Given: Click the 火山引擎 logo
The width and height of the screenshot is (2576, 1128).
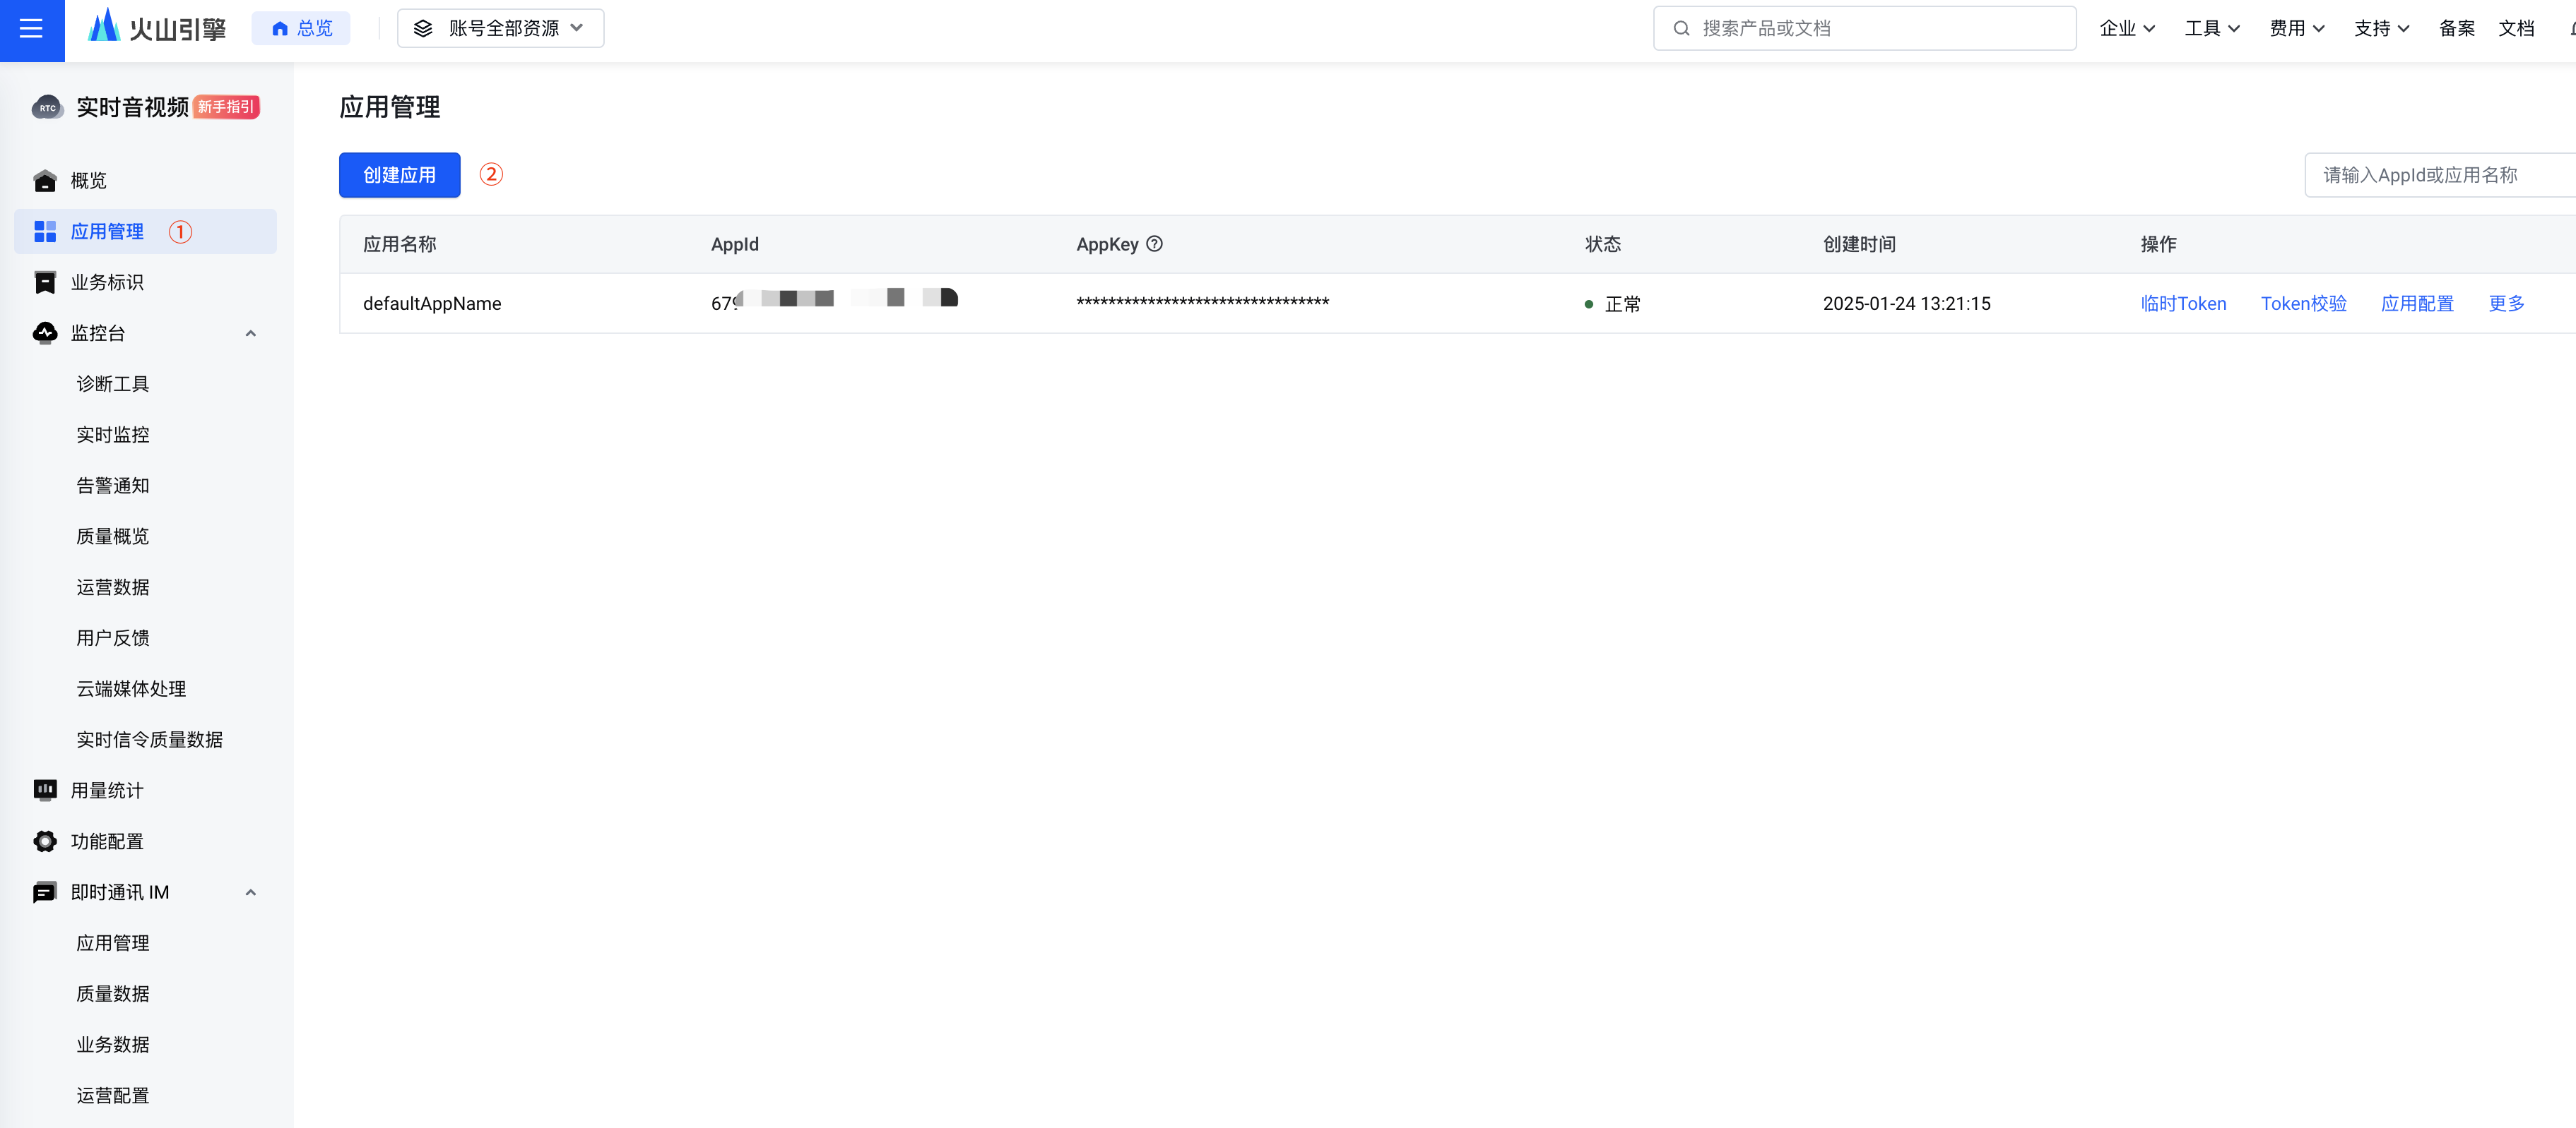Looking at the screenshot, I should click(158, 28).
